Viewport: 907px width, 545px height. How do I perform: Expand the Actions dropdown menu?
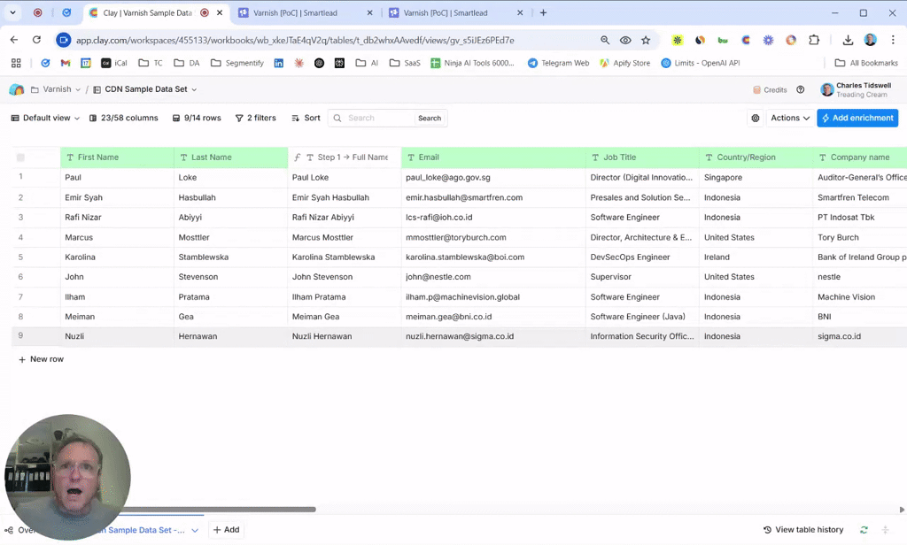[x=790, y=118]
